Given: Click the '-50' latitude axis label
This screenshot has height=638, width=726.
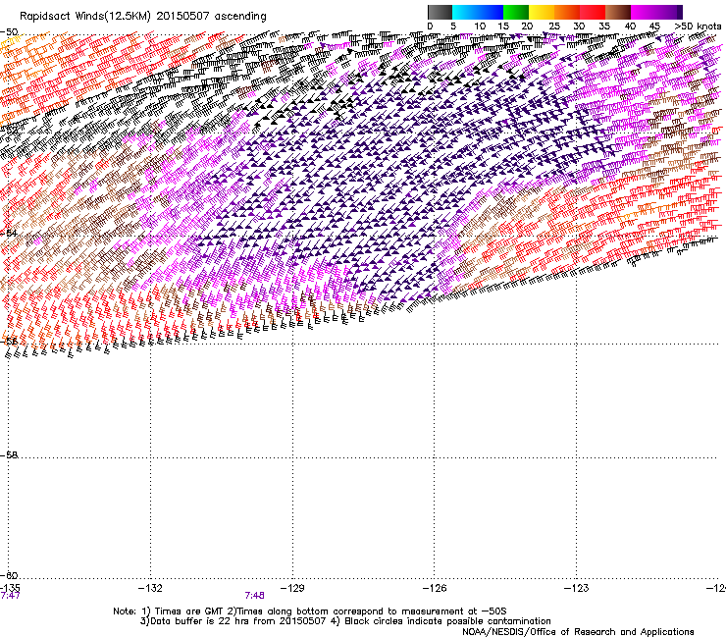Looking at the screenshot, I should [x=10, y=32].
